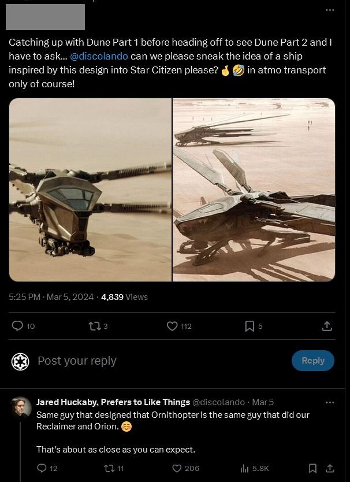The width and height of the screenshot is (350, 482).
Task: Open more options on Jared Huckaby's reply
Action: (x=330, y=402)
